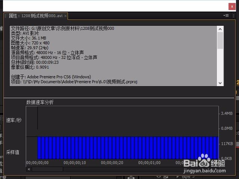Close the red X button at top right
The height and width of the screenshot is (179, 239).
pyautogui.click(x=232, y=7)
